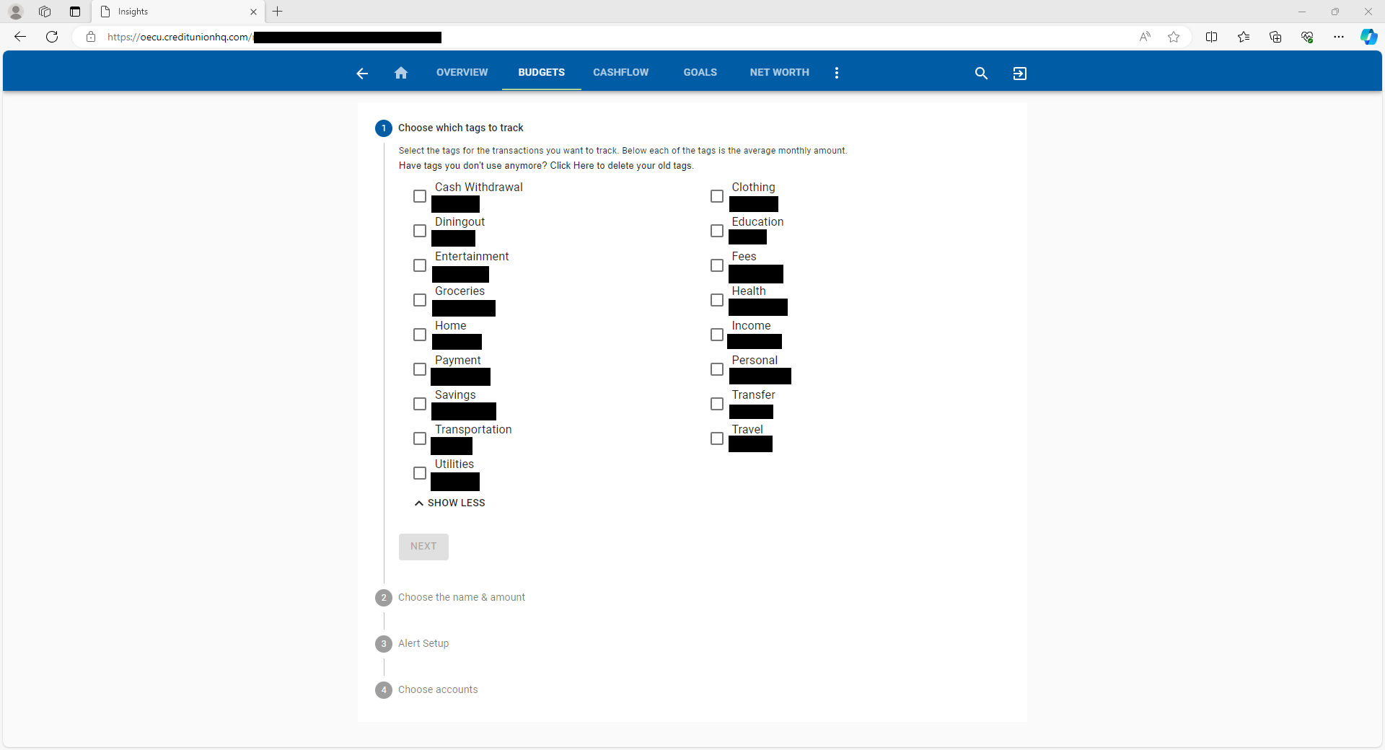Tick the Travel tag checkbox
1385x750 pixels.
(717, 438)
